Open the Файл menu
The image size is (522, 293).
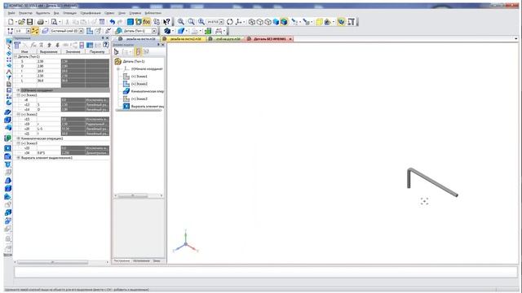pos(11,13)
